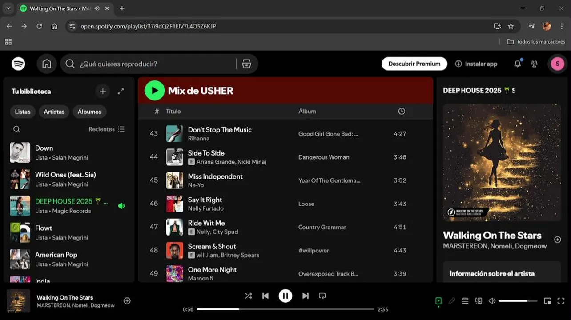The width and height of the screenshot is (571, 320).
Task: Select track Don't Stop The Music
Action: tap(220, 130)
